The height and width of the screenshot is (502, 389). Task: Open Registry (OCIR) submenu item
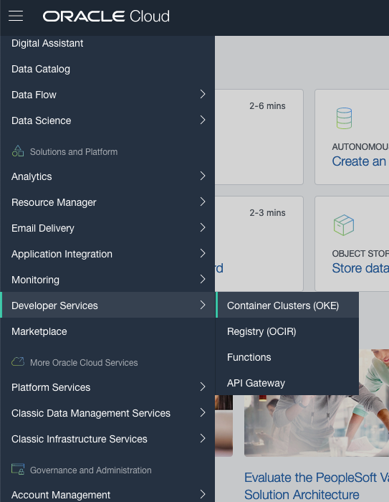click(x=287, y=331)
